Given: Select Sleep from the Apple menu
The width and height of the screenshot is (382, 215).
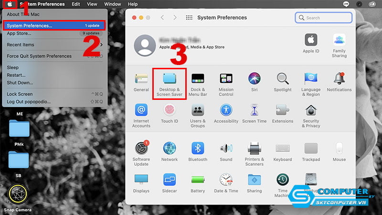Looking at the screenshot, I should click(54, 67).
